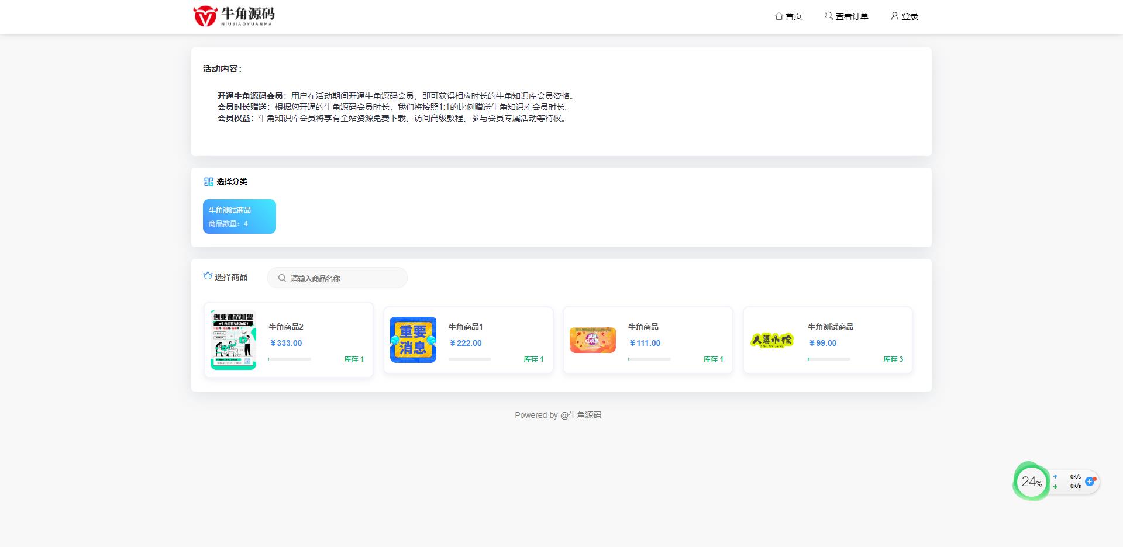
Task: Click the blue plus icon on floating widget
Action: pyautogui.click(x=1090, y=482)
